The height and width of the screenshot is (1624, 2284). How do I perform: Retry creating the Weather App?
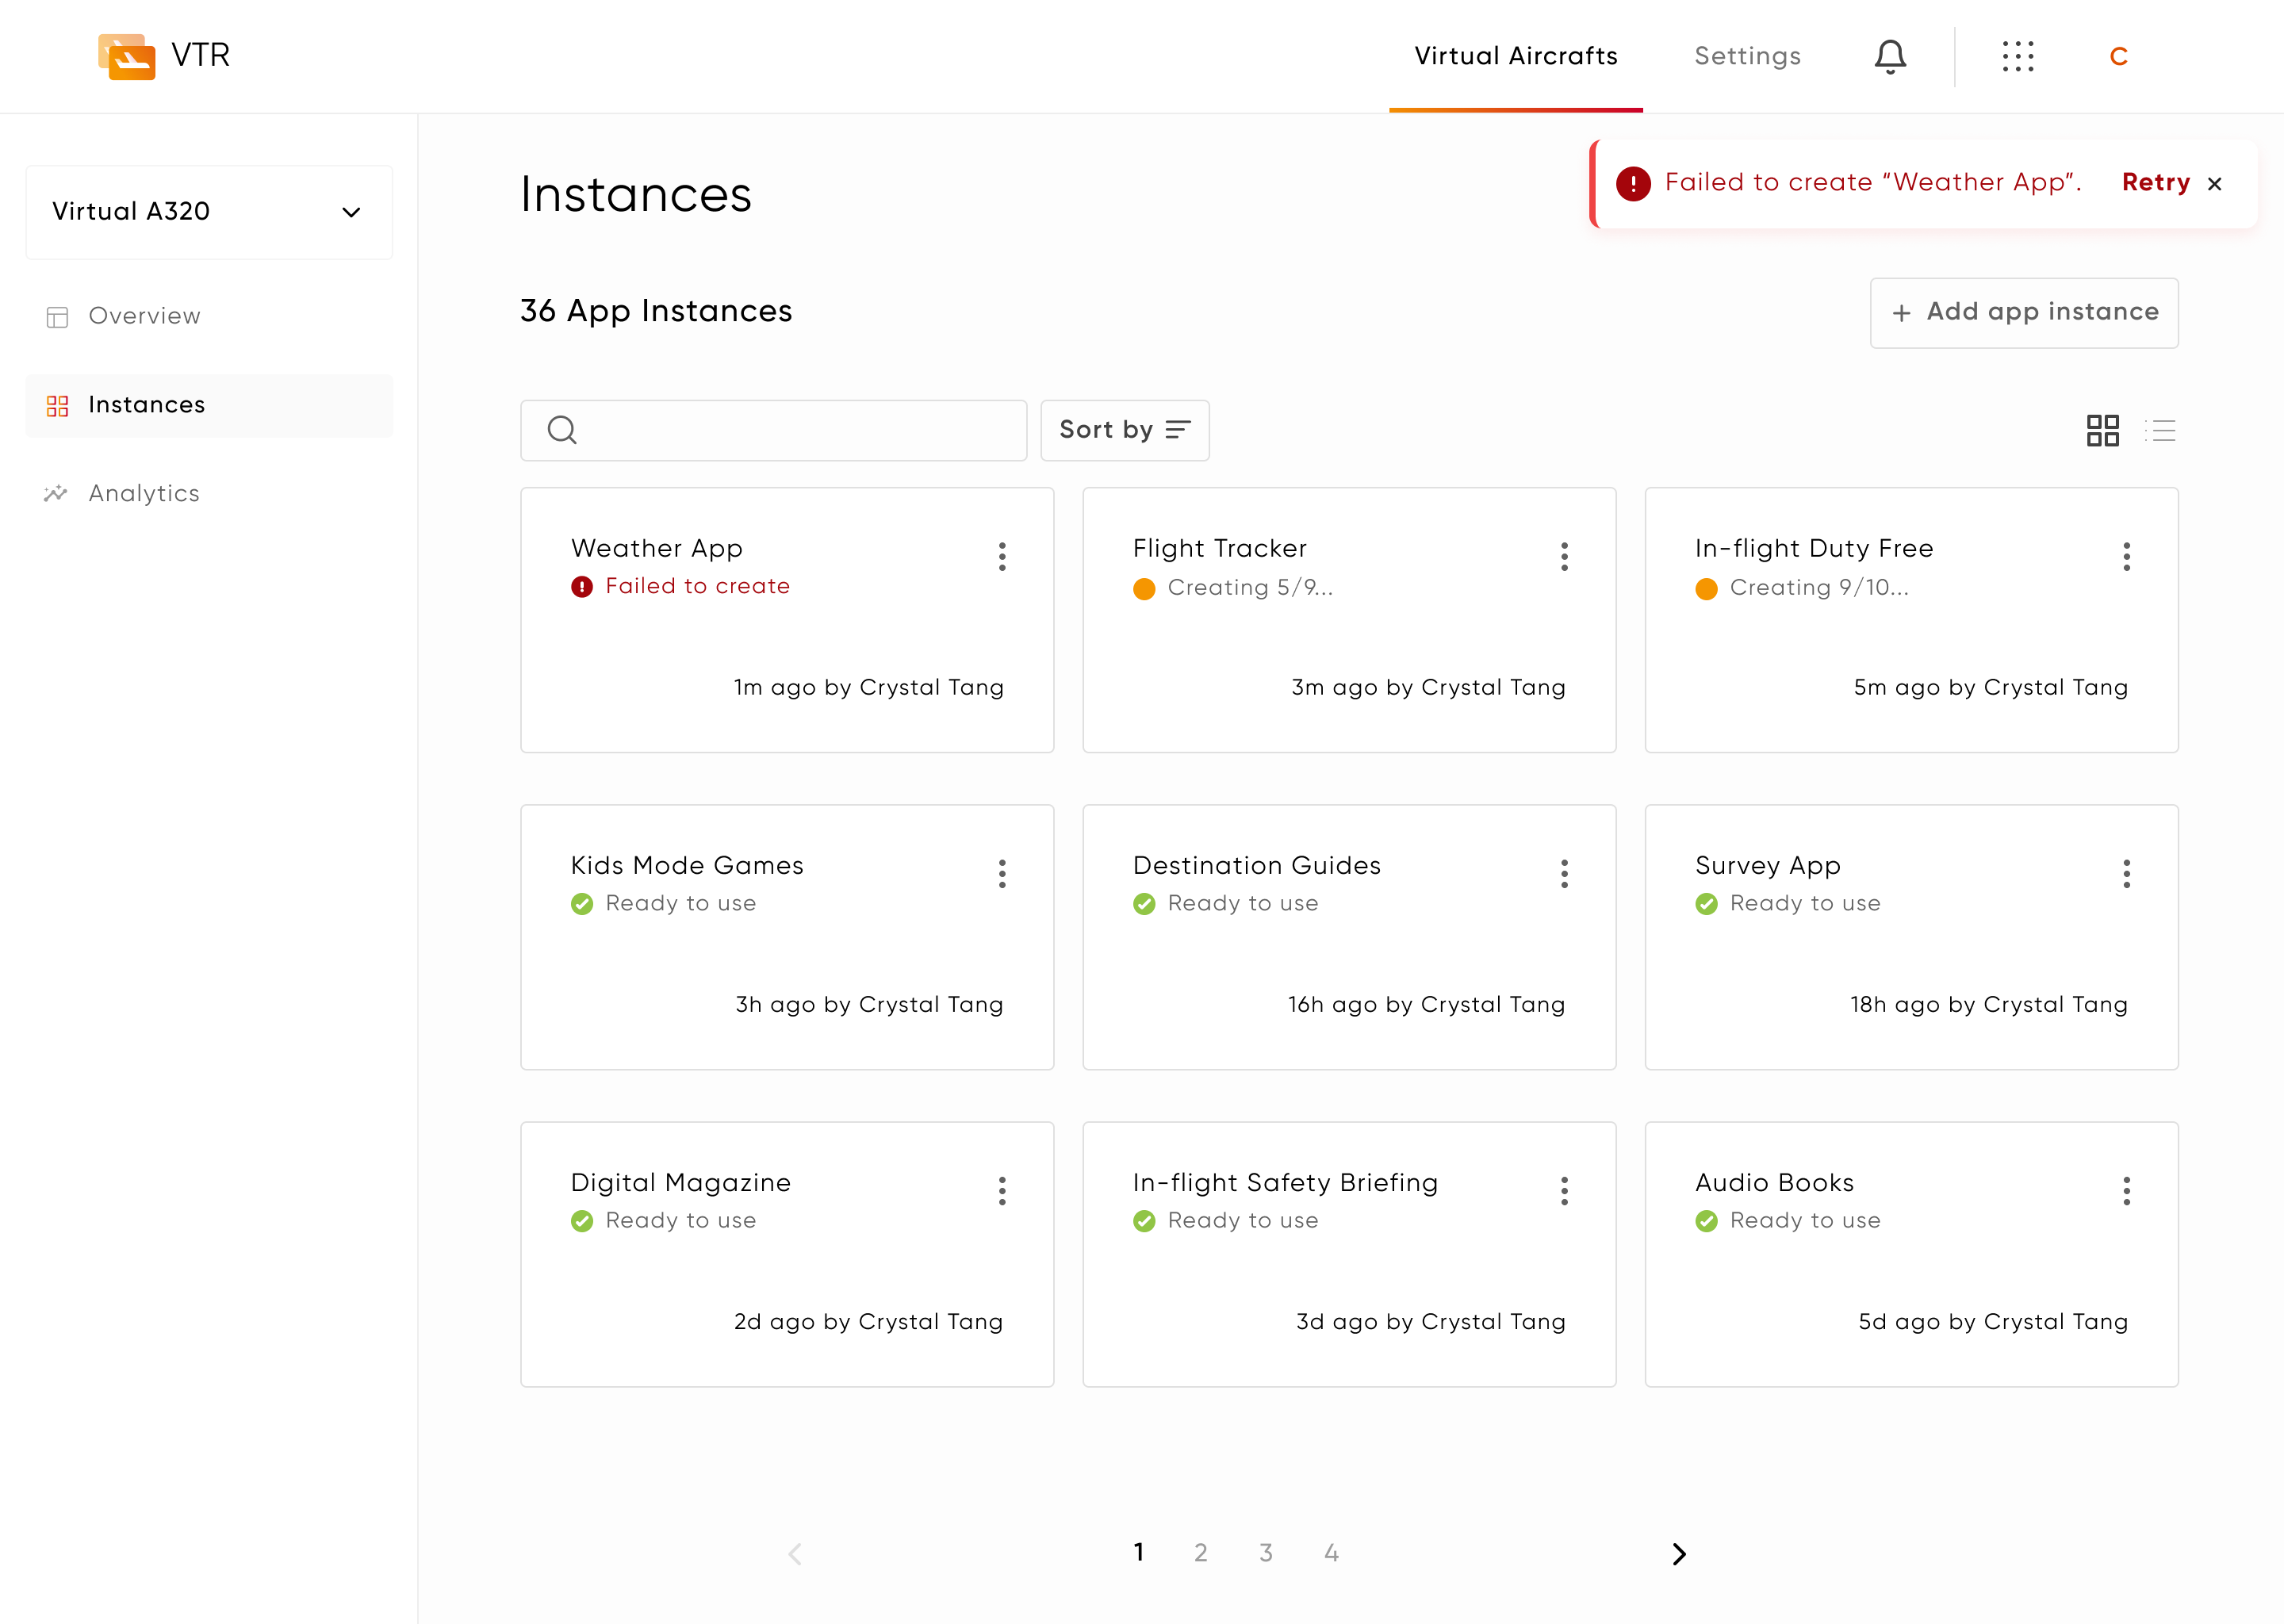point(2155,182)
